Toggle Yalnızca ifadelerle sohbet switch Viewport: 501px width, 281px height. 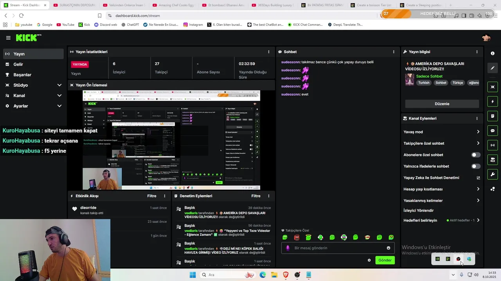click(476, 166)
